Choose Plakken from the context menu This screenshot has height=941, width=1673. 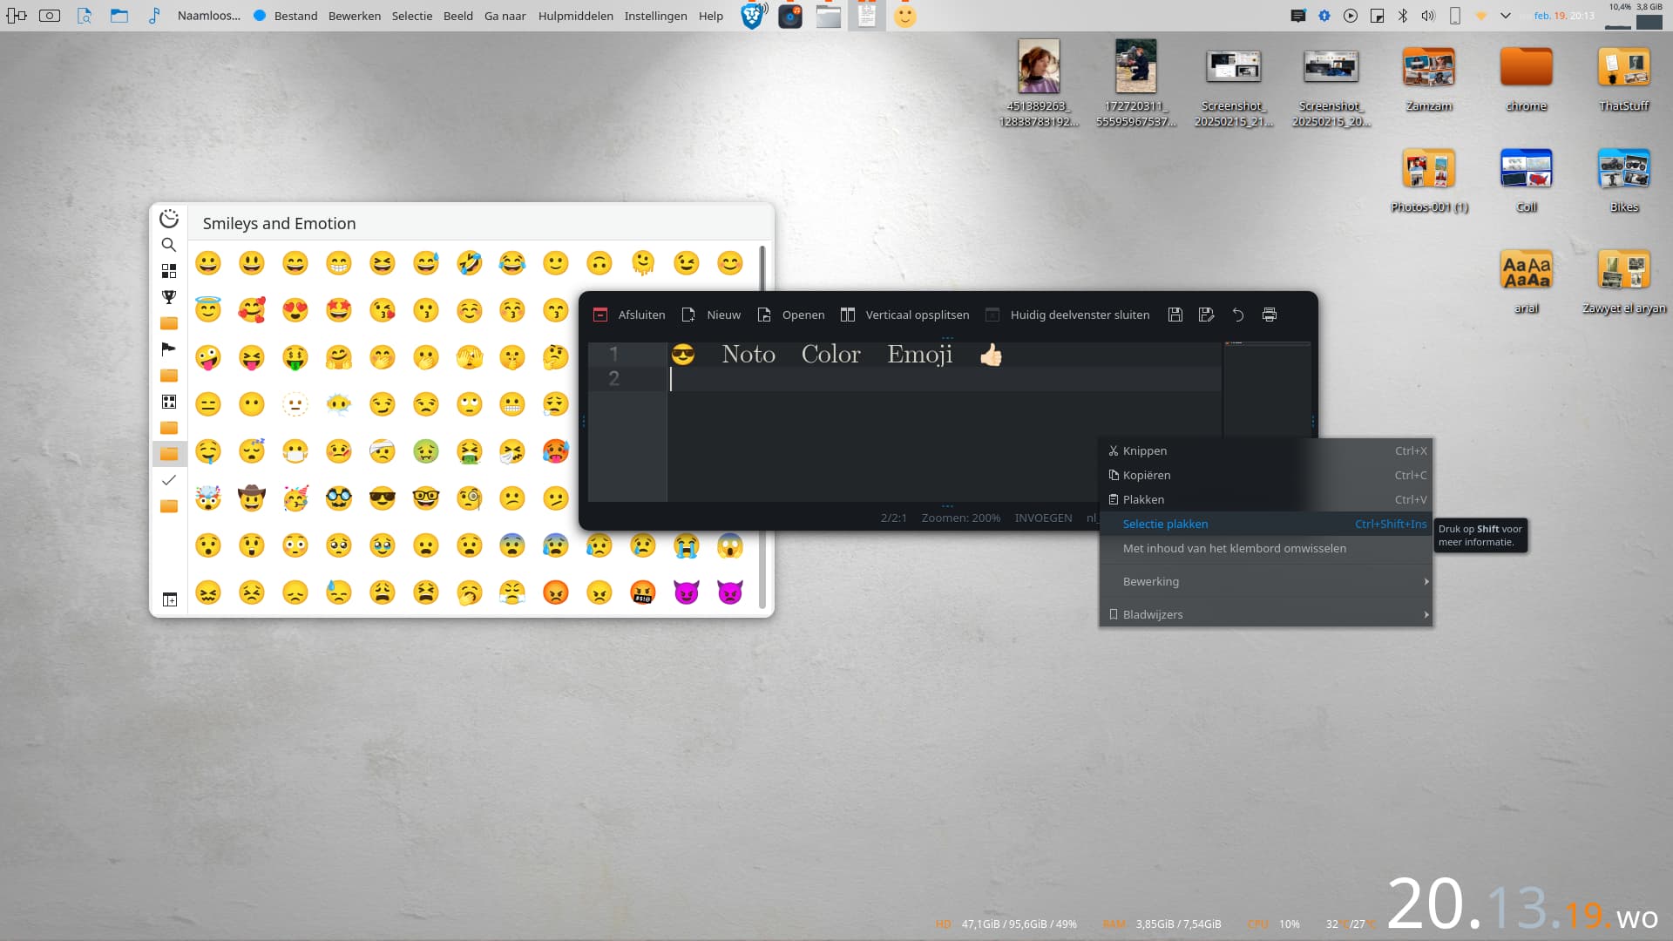1266,499
